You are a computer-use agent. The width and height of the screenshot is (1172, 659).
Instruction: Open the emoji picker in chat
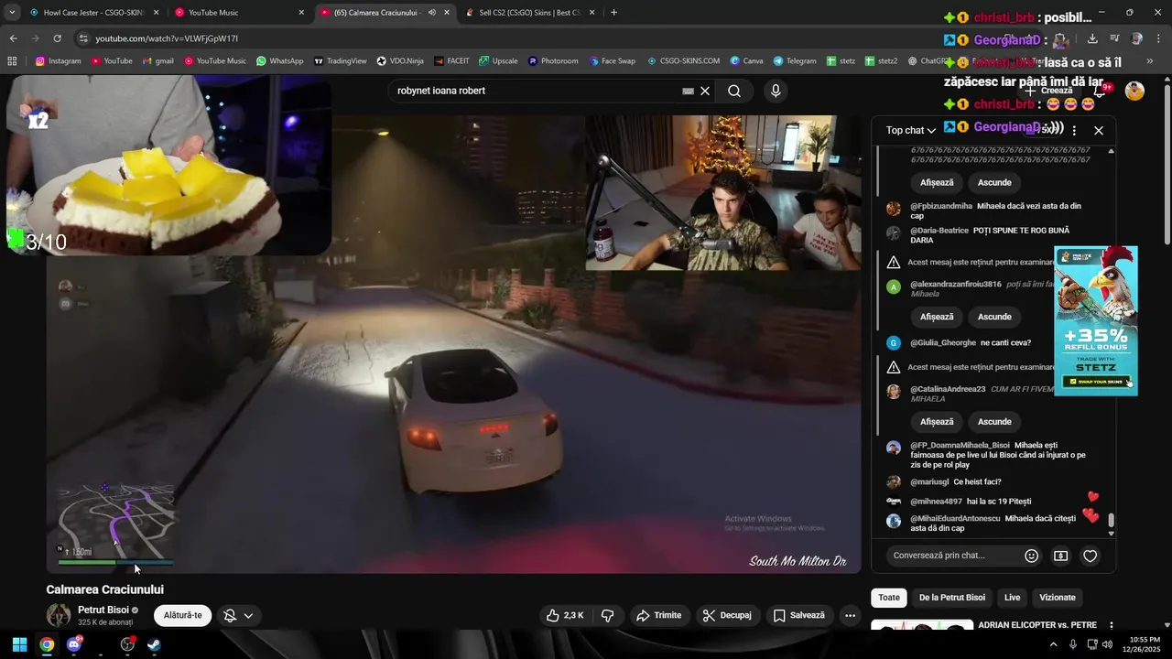tap(1032, 556)
